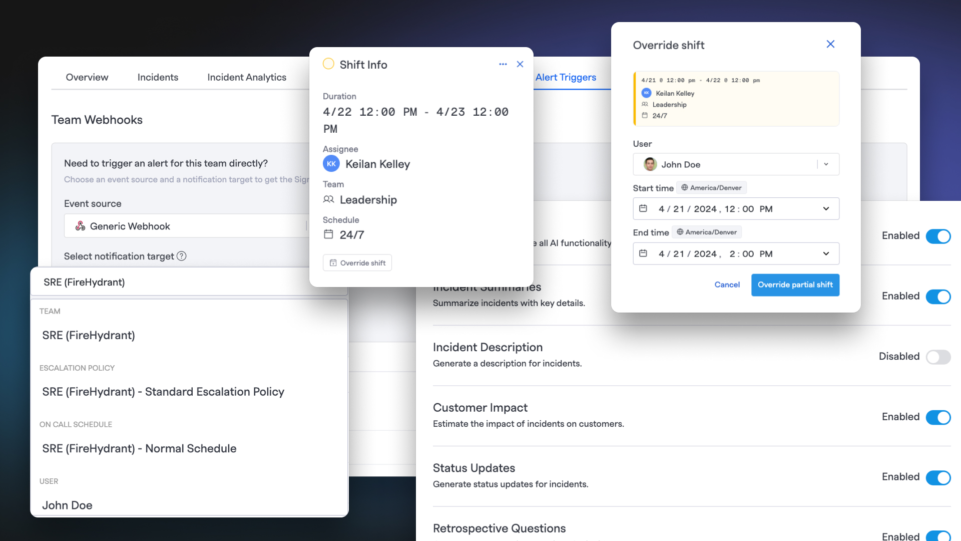Click the America/Denver timezone badge
The width and height of the screenshot is (961, 541).
[x=711, y=187]
